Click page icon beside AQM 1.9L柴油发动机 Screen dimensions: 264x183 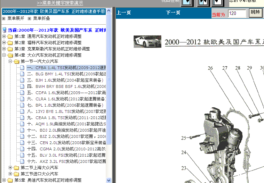click(x=22, y=124)
